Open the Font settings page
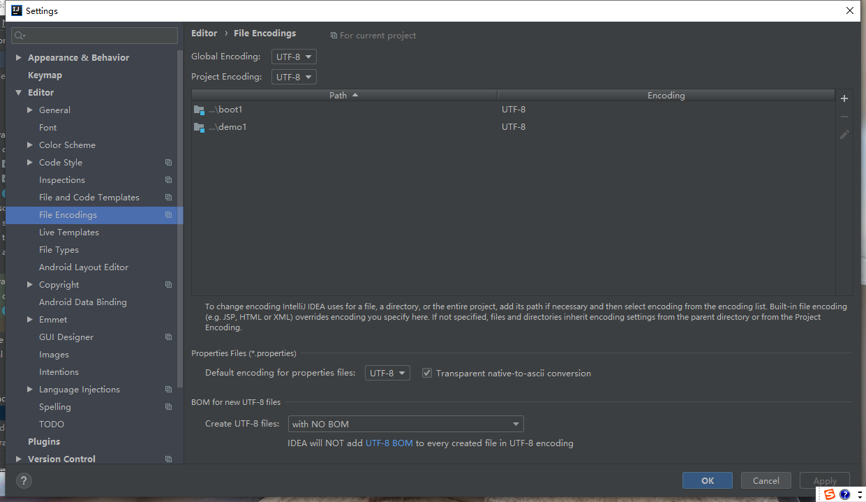Screen dimensions: 866x502 click(48, 128)
